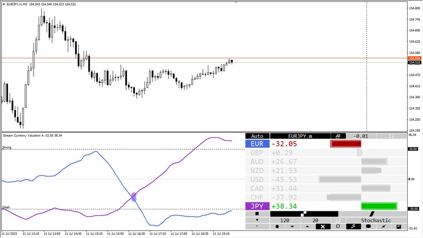Click the rounded rectangle icon next to the music note
Viewport: 423px width, 238px height.
coord(368,227)
